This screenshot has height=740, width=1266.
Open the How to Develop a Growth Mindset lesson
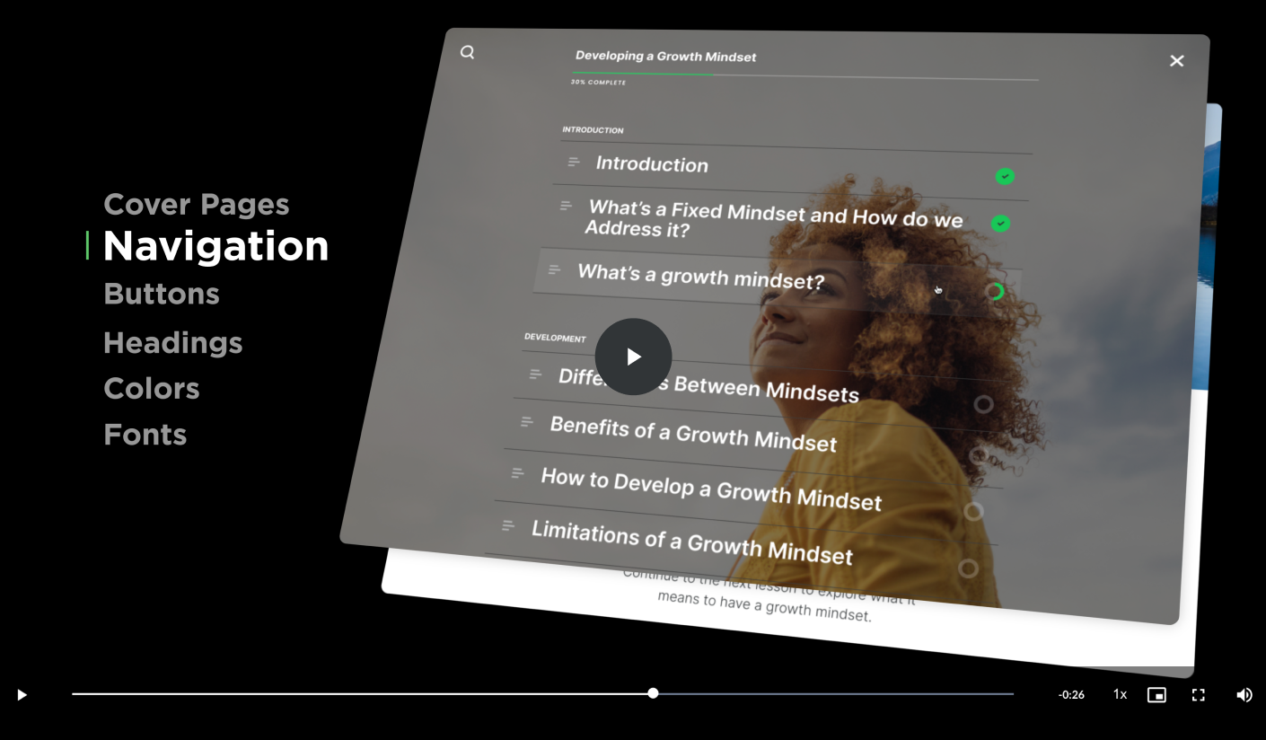coord(710,489)
